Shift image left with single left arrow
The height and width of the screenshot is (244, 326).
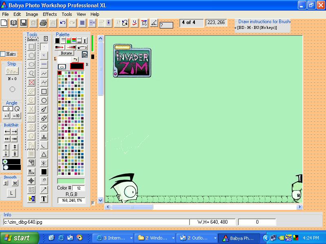7,131
